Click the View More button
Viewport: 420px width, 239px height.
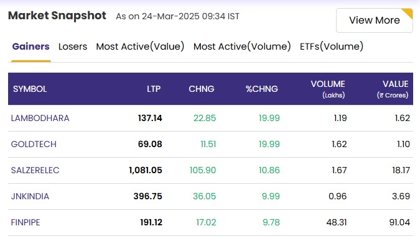pos(374,20)
